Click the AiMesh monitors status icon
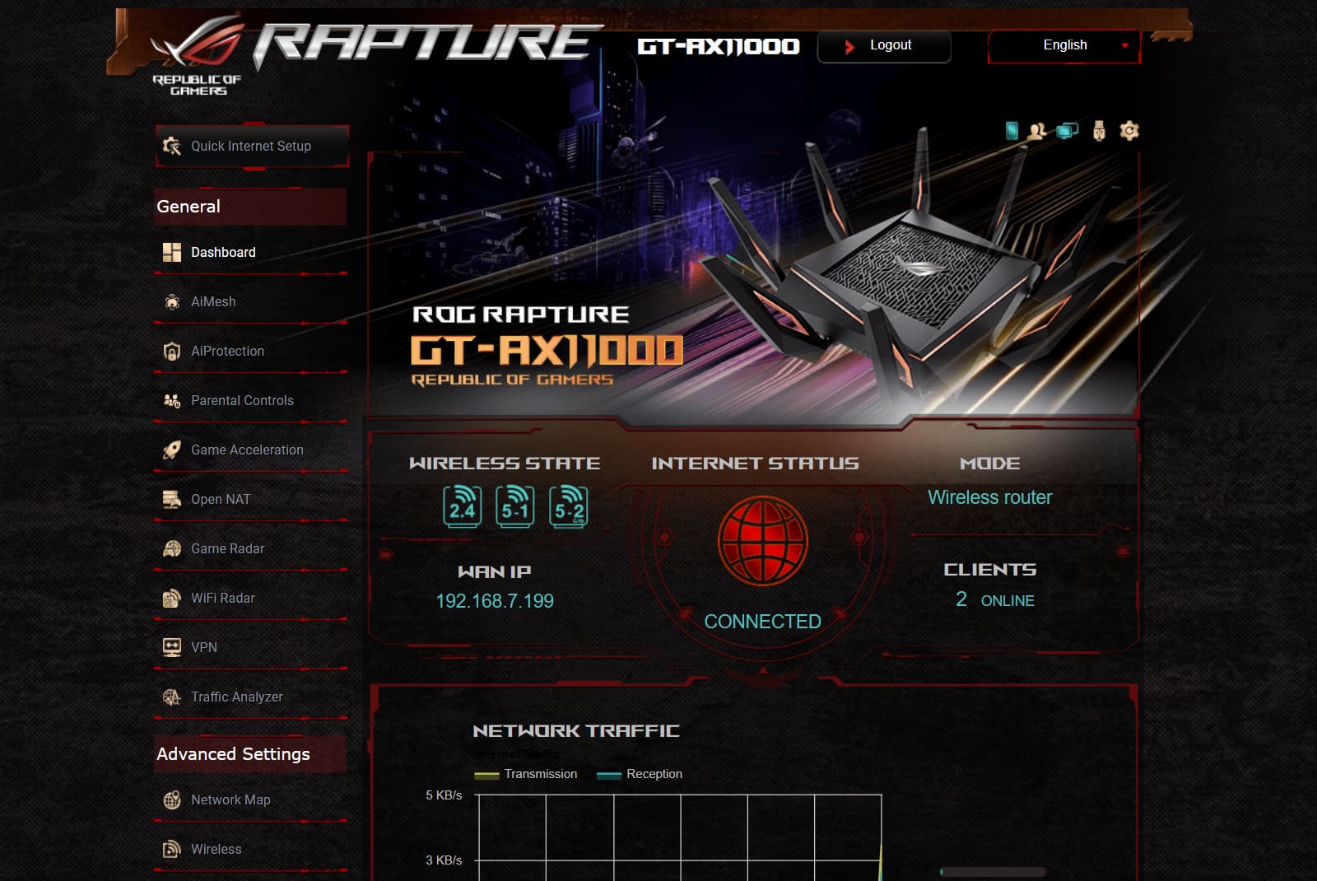Screen dimensions: 1317x881 click(x=1068, y=131)
